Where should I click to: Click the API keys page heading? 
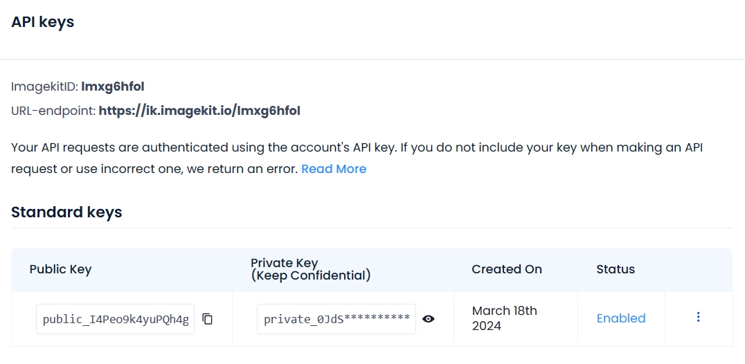42,22
